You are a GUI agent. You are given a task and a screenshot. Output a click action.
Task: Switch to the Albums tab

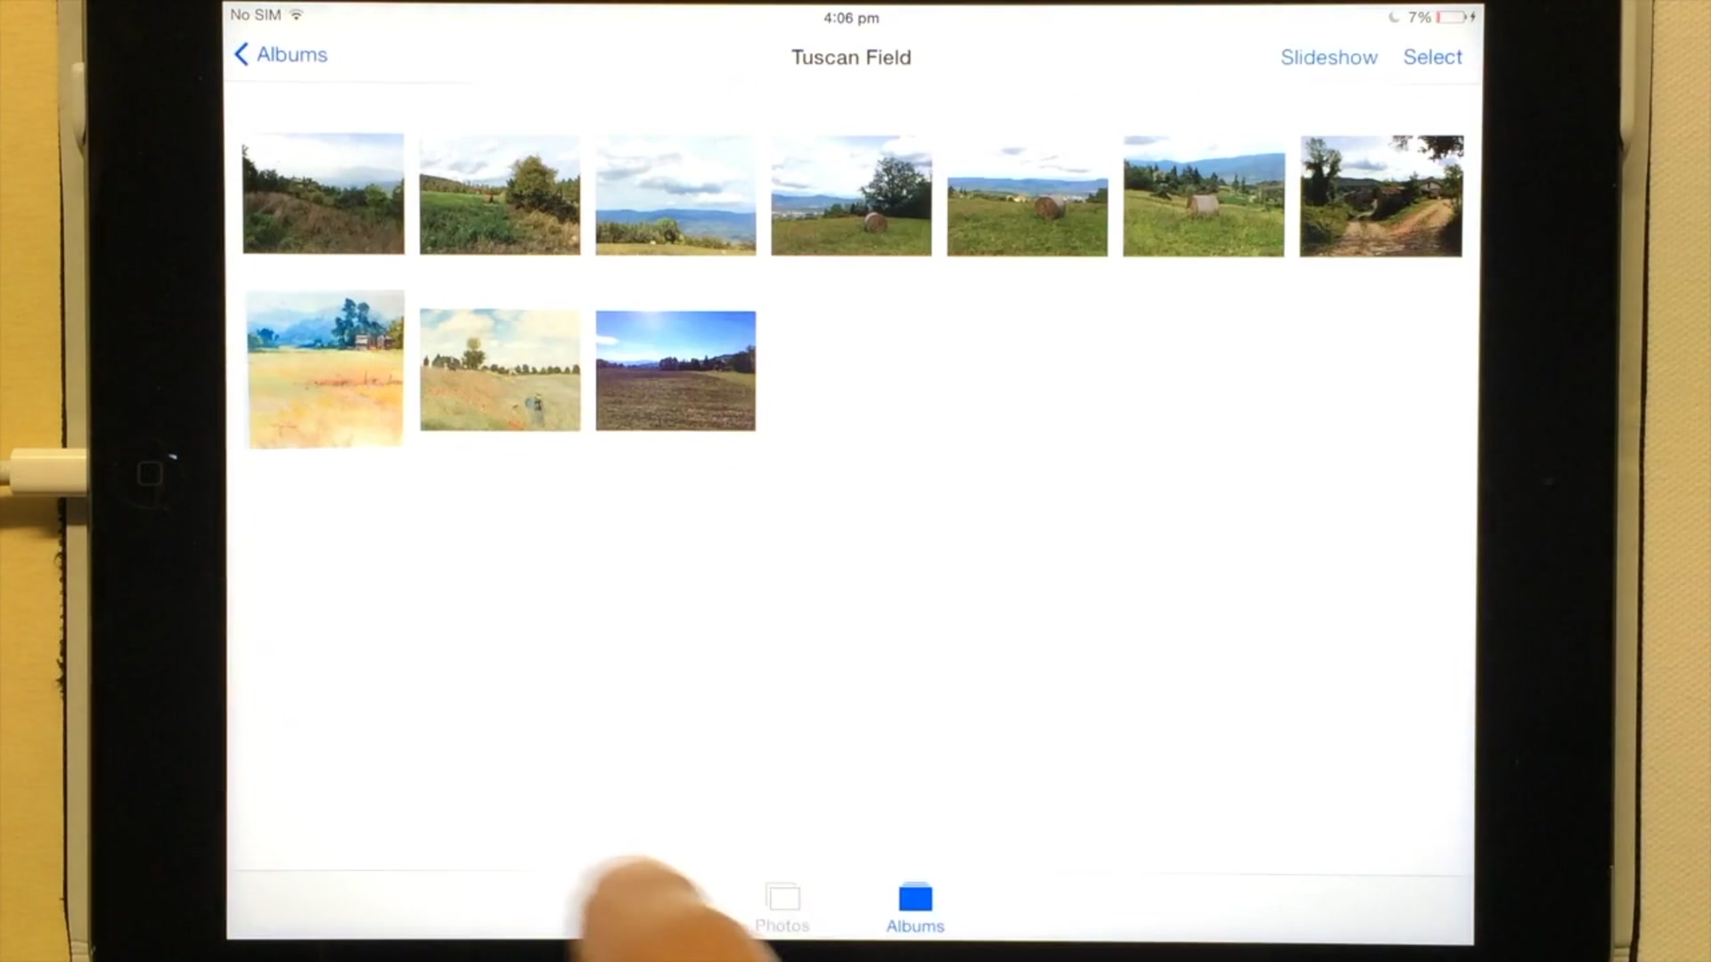pos(915,908)
